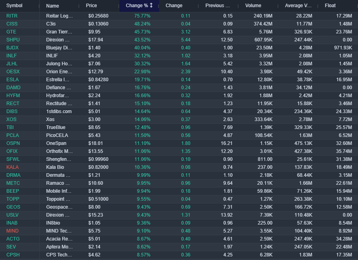
Task: Click the '326.93K' average volume cell
Action: [x=303, y=32]
